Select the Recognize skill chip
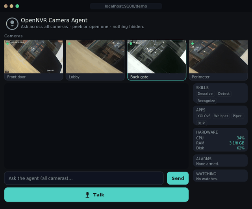The image size is (252, 209). (x=206, y=101)
